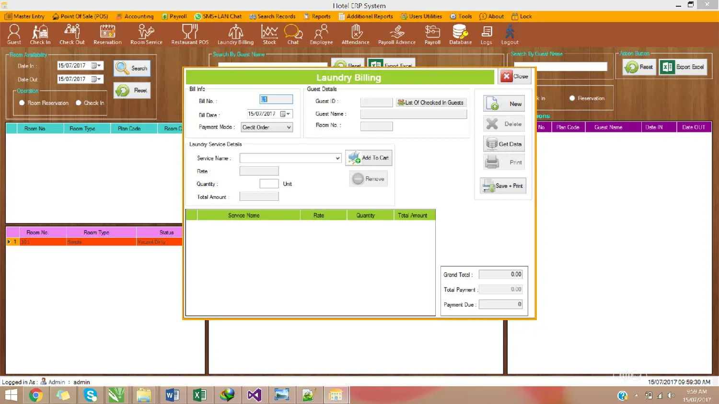This screenshot has width=719, height=404.
Task: Open the Laundry Billing toolbar icon
Action: (235, 34)
